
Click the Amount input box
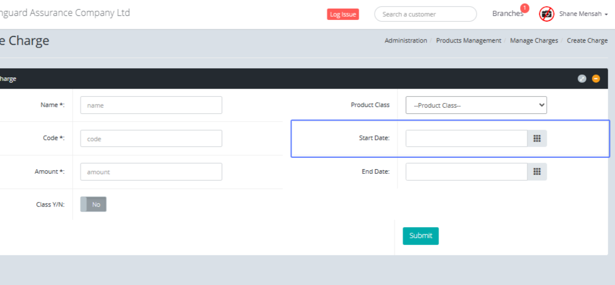(151, 172)
